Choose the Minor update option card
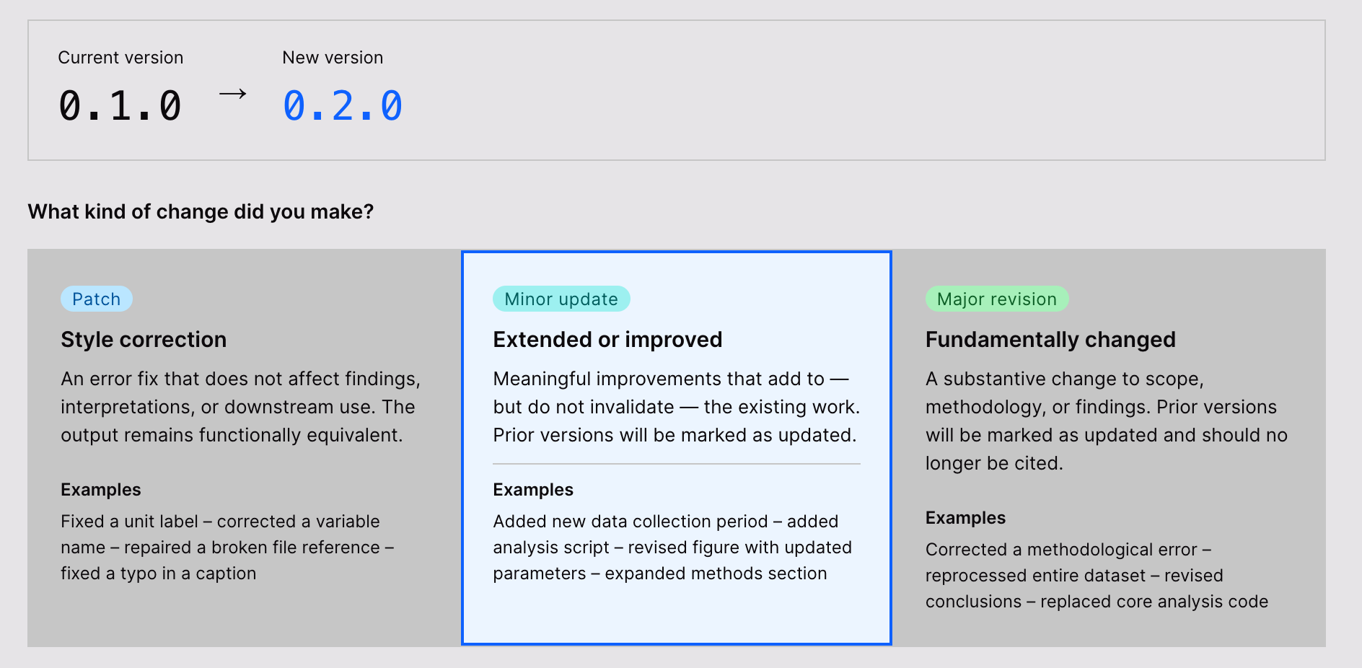The height and width of the screenshot is (668, 1362). (676, 447)
